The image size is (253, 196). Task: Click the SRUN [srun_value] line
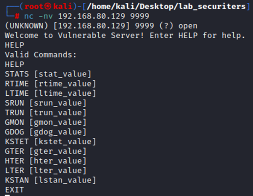coord(46,103)
